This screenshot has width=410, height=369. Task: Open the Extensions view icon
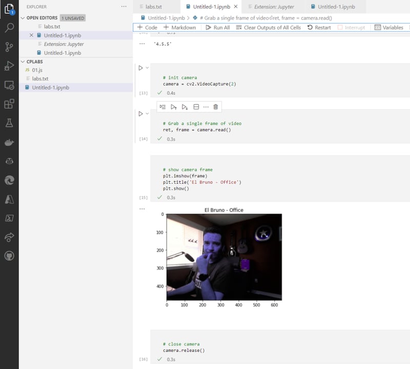click(9, 104)
